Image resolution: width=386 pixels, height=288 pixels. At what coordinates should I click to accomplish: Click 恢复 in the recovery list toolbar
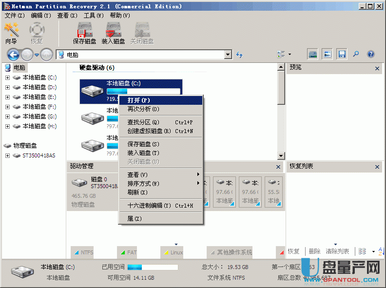[294, 251]
